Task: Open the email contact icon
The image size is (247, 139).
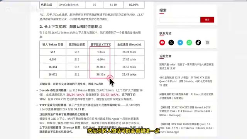Action: (x=207, y=42)
